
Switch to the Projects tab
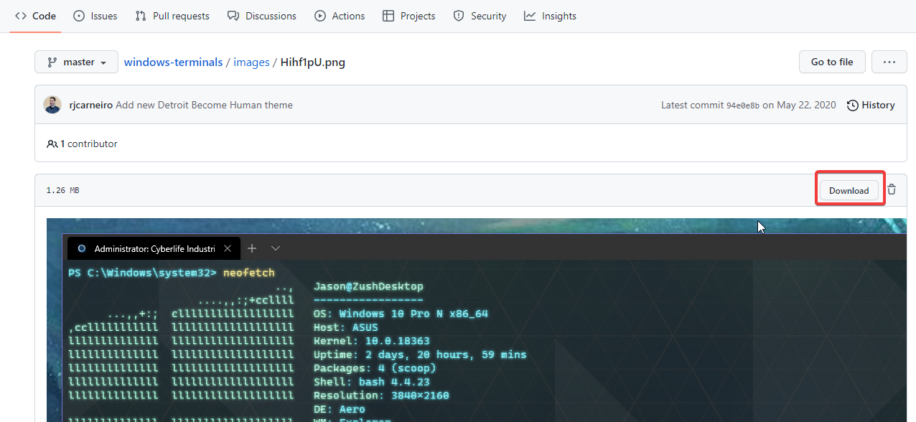pos(408,15)
